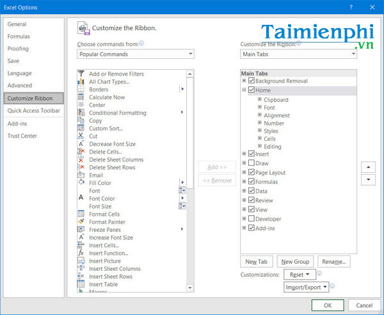Click the Rename button
Screen dimensions: 384x315
(334, 262)
